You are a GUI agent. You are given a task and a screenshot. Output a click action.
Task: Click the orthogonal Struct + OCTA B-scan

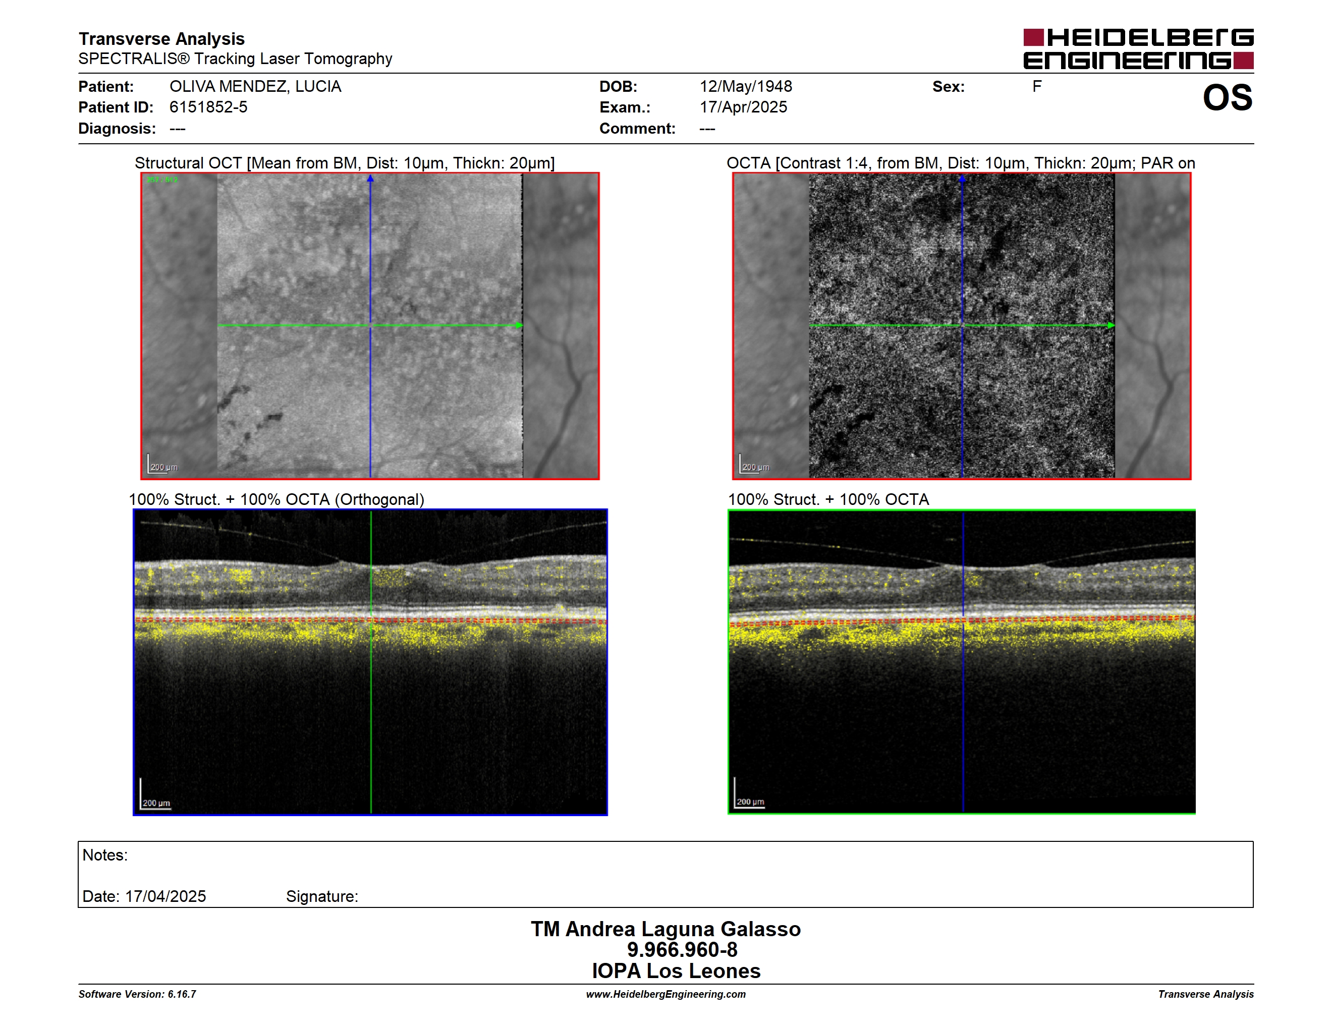pos(370,662)
